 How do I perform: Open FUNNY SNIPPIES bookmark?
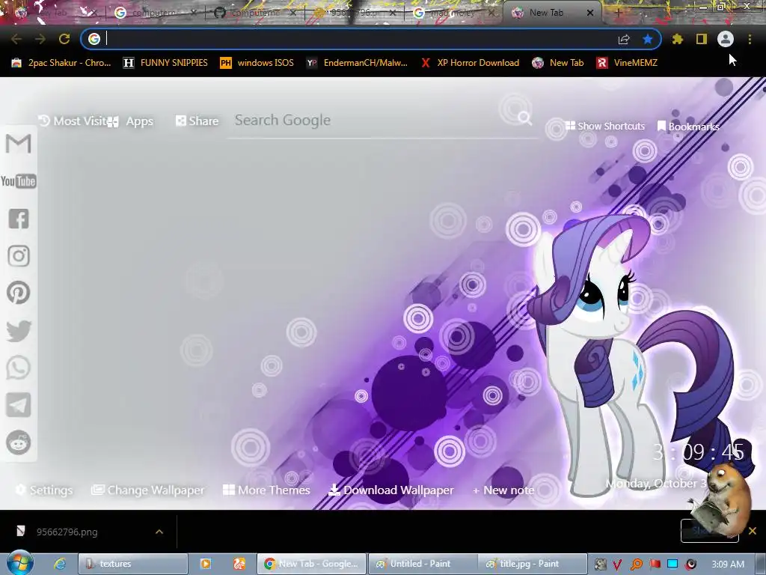(165, 63)
